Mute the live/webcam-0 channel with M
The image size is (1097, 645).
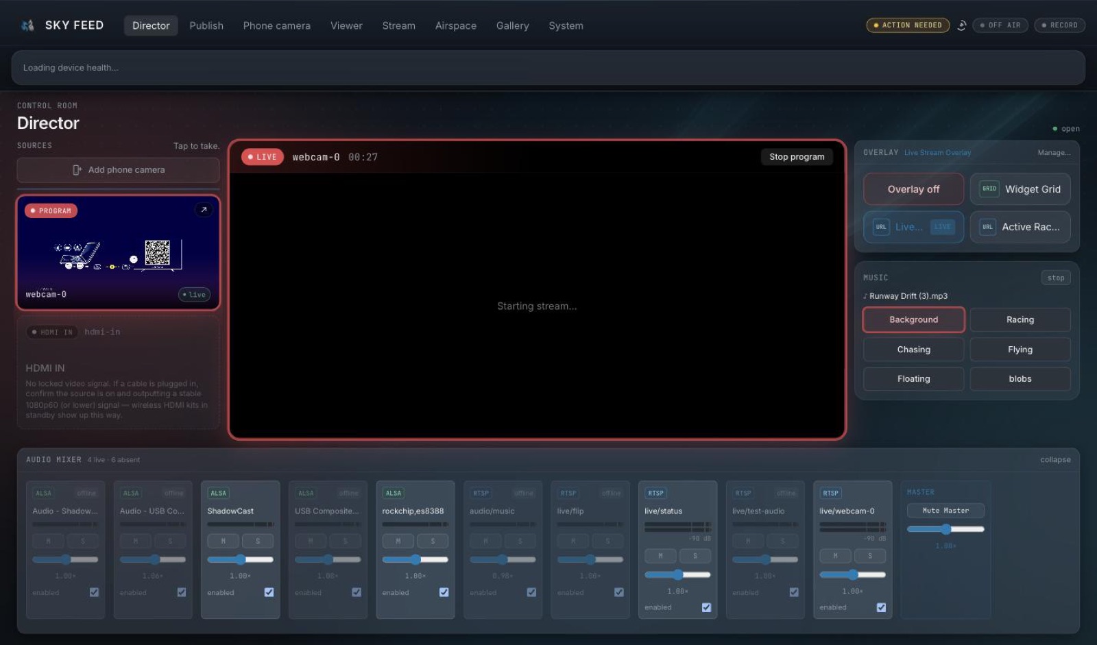point(835,556)
